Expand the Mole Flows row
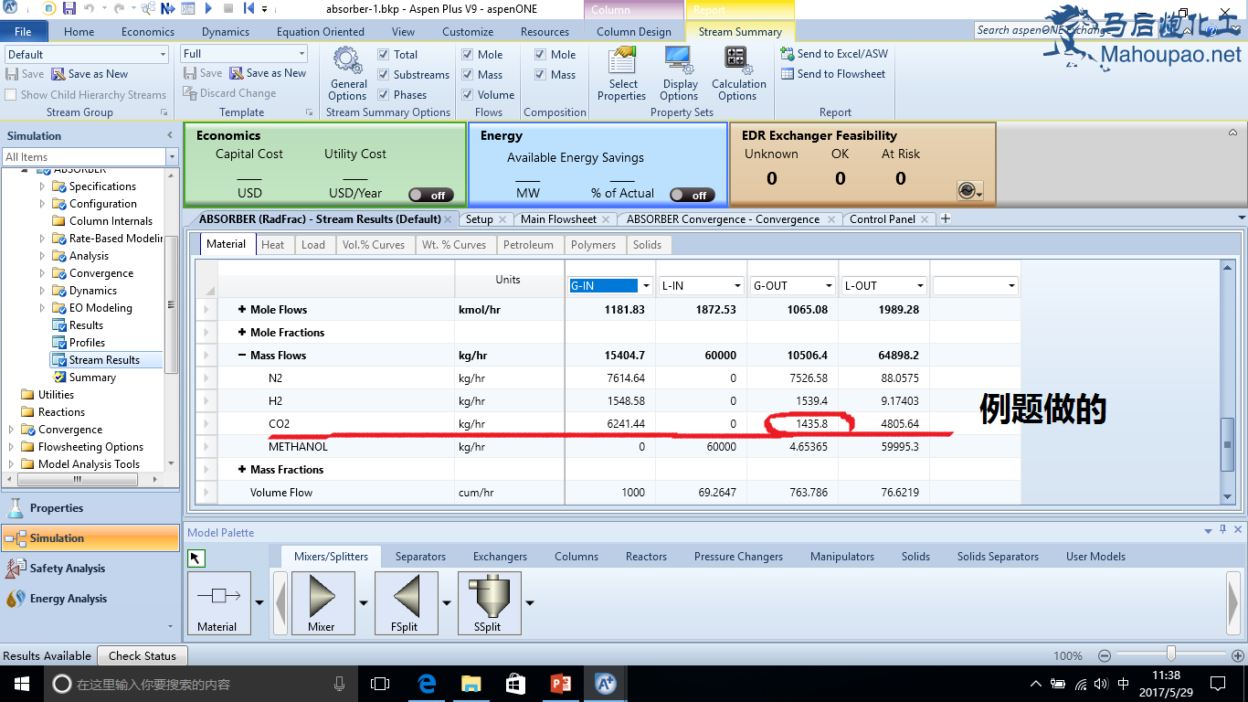The height and width of the screenshot is (702, 1248). click(242, 310)
